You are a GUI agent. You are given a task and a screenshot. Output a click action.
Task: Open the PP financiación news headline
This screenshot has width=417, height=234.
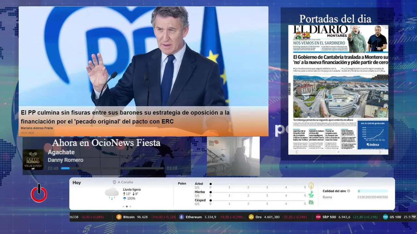point(125,117)
